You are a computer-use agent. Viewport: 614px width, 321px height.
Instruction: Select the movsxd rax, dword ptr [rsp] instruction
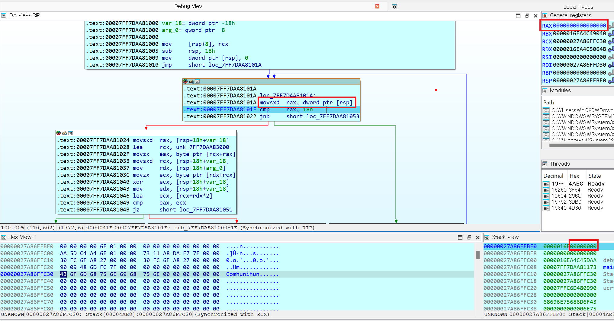[x=306, y=103]
